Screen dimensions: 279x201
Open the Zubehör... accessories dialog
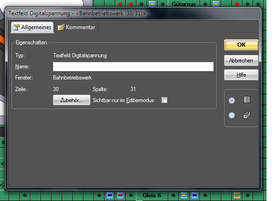click(71, 100)
